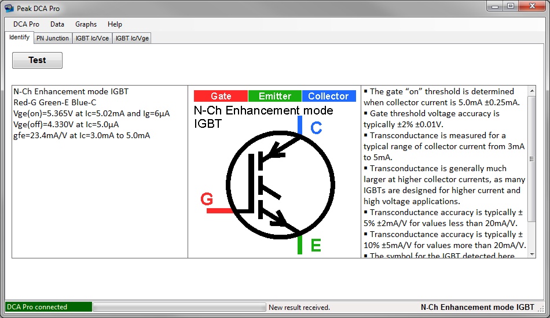Select the 'gfe=23.4mA/V' result line
This screenshot has height=318, width=550.
click(82, 135)
